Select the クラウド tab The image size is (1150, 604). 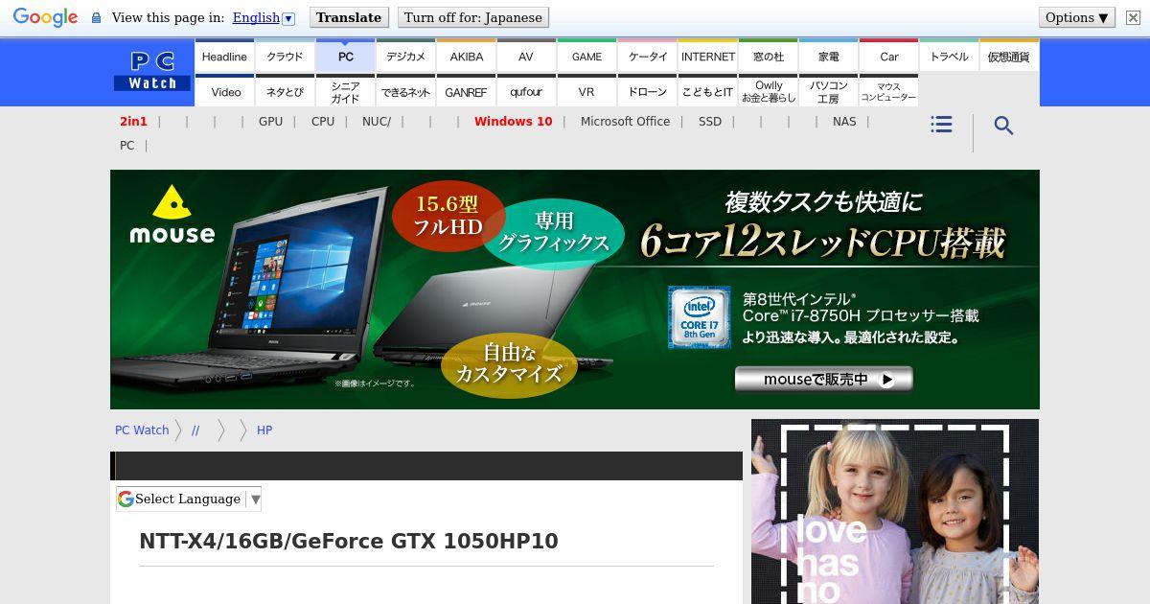pos(285,57)
